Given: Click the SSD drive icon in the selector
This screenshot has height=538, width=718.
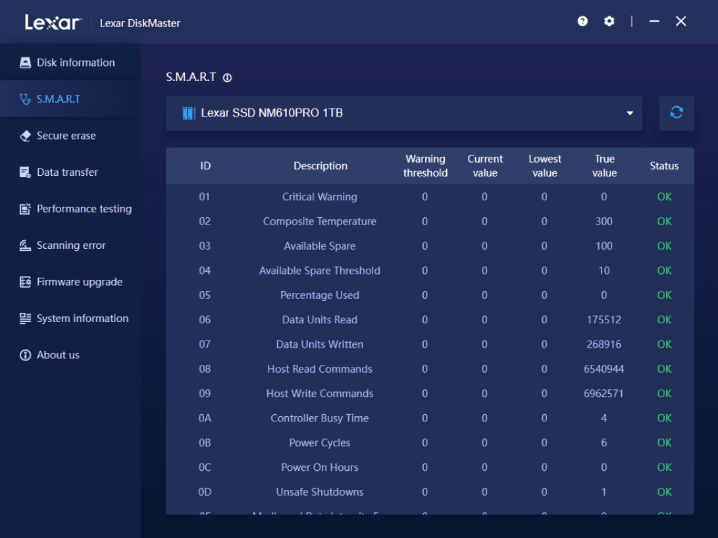Looking at the screenshot, I should coord(189,113).
